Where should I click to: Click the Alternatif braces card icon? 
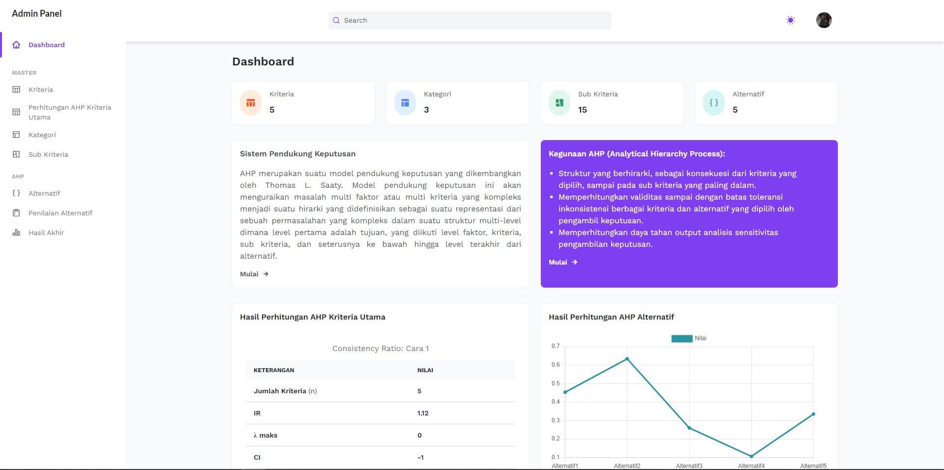(x=713, y=102)
